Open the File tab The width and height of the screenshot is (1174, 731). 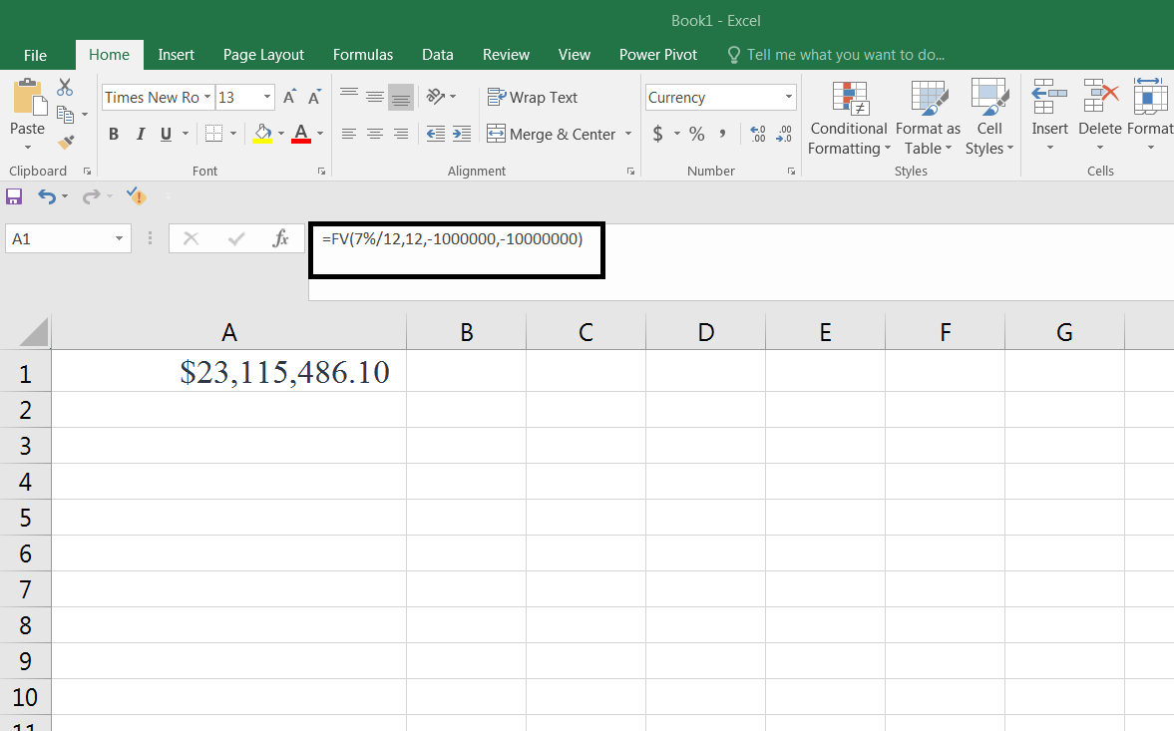tap(35, 55)
